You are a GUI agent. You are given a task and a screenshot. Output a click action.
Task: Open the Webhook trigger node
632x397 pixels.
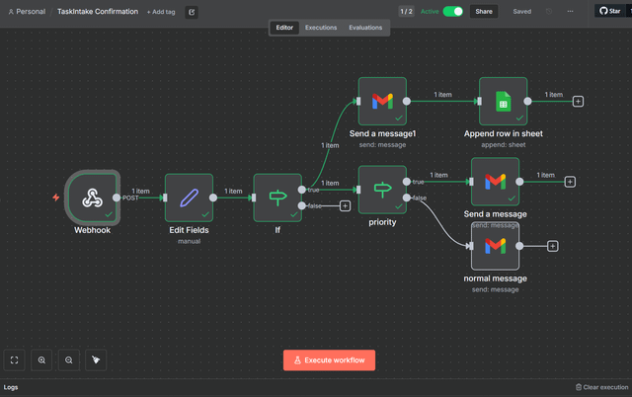click(92, 198)
